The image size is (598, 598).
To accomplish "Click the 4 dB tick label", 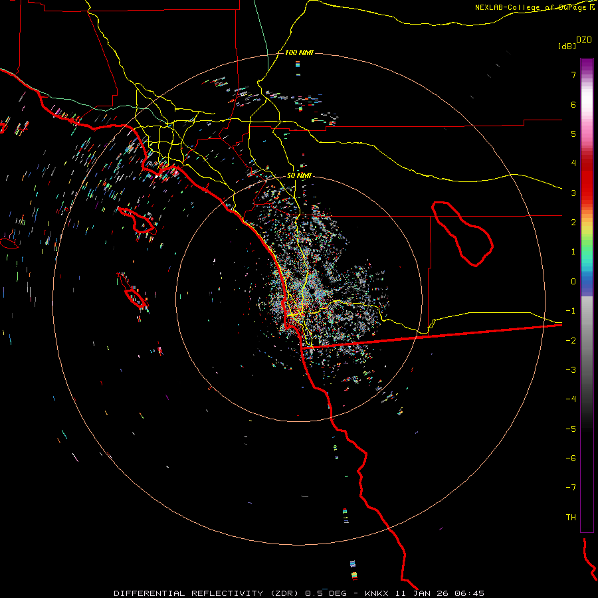I will (573, 163).
